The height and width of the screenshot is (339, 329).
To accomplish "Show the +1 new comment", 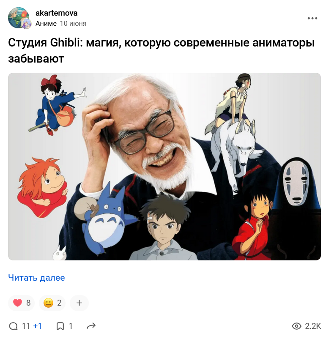I will pos(37,326).
